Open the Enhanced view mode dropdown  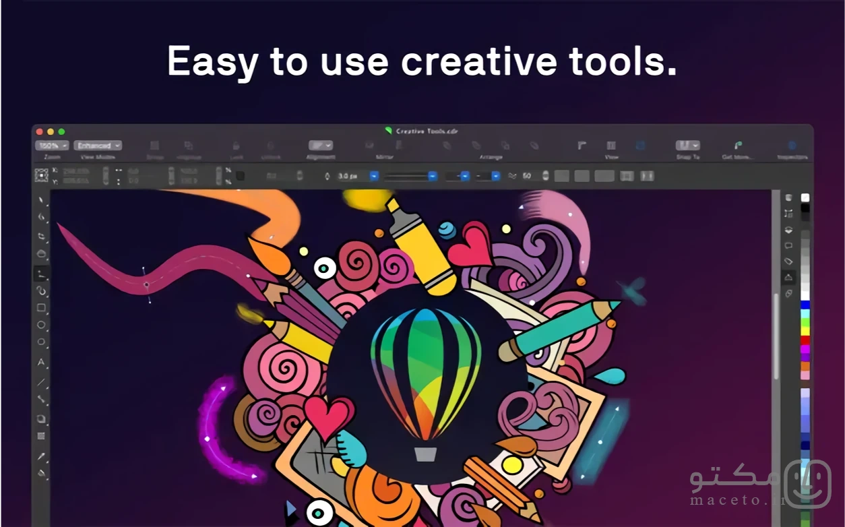[x=98, y=146]
